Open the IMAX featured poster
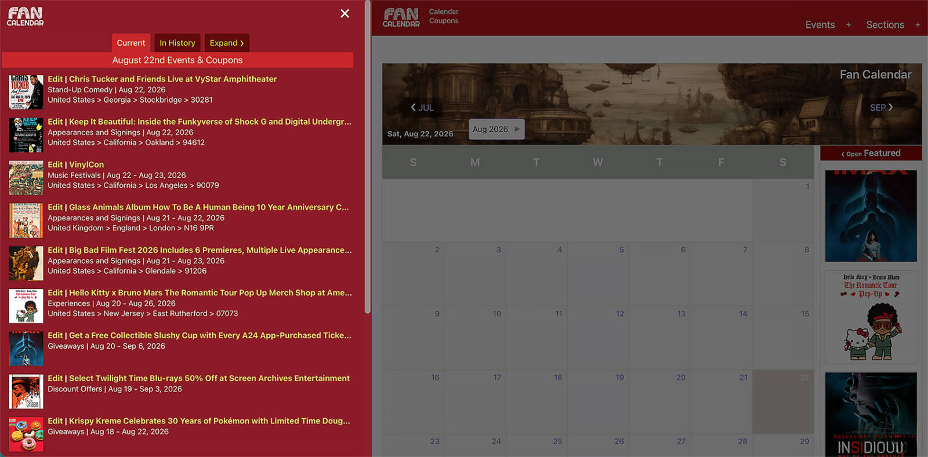Image resolution: width=928 pixels, height=457 pixels. 871,216
